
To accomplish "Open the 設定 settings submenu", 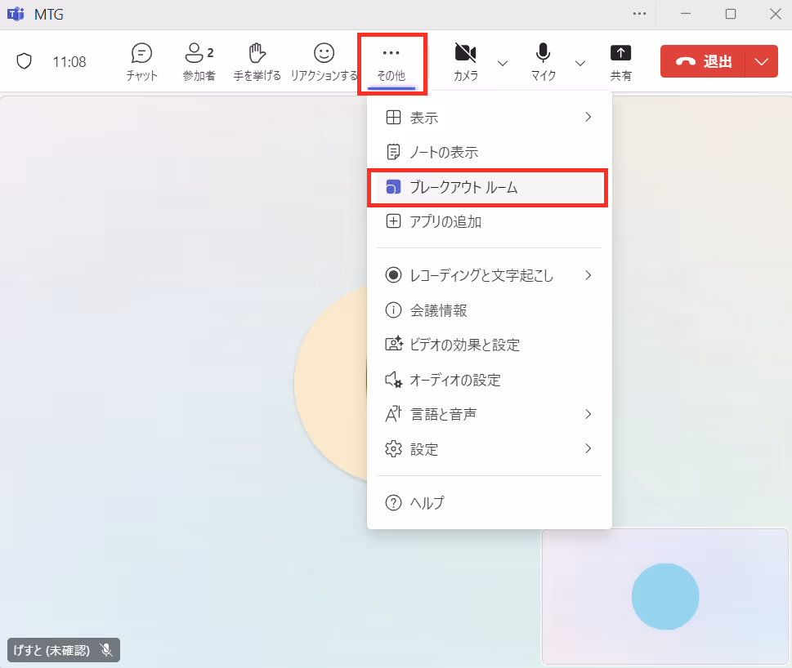I will point(489,449).
